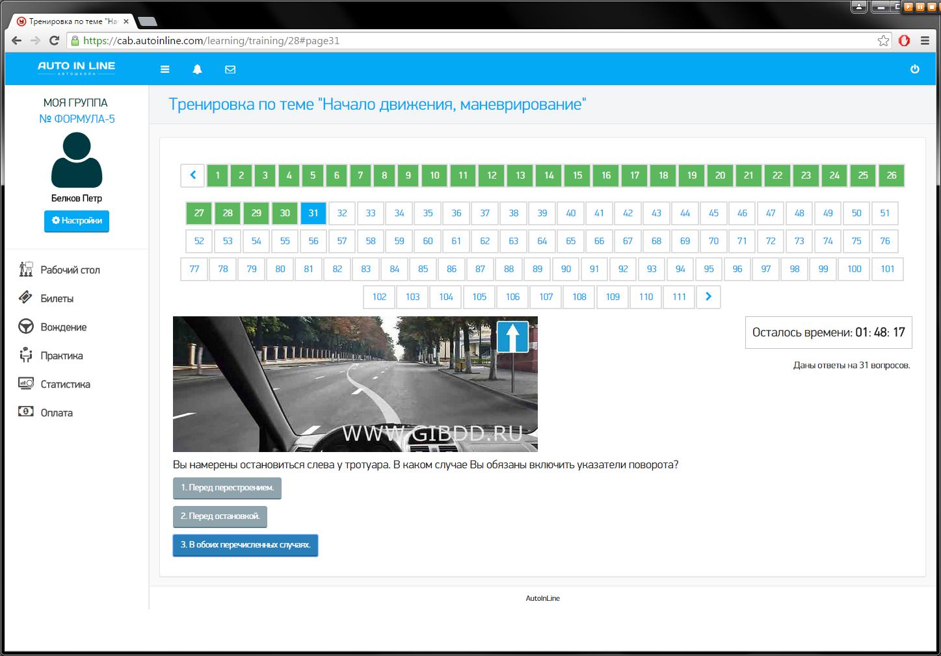Bookmark page with star icon
This screenshot has width=941, height=656.
point(883,41)
